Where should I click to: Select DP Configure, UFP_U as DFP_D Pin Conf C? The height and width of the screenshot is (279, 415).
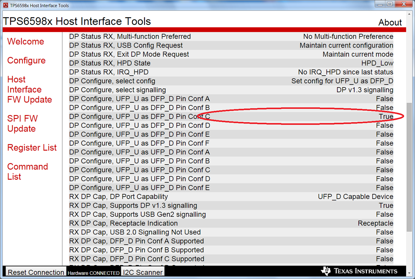click(231, 117)
